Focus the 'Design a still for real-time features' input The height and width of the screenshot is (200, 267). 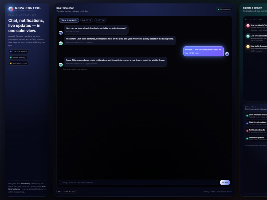[x=138, y=182]
